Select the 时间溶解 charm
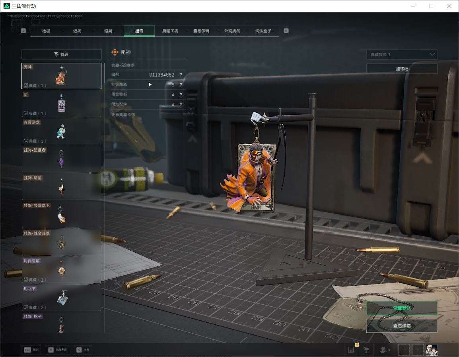459x357 pixels. 62,270
